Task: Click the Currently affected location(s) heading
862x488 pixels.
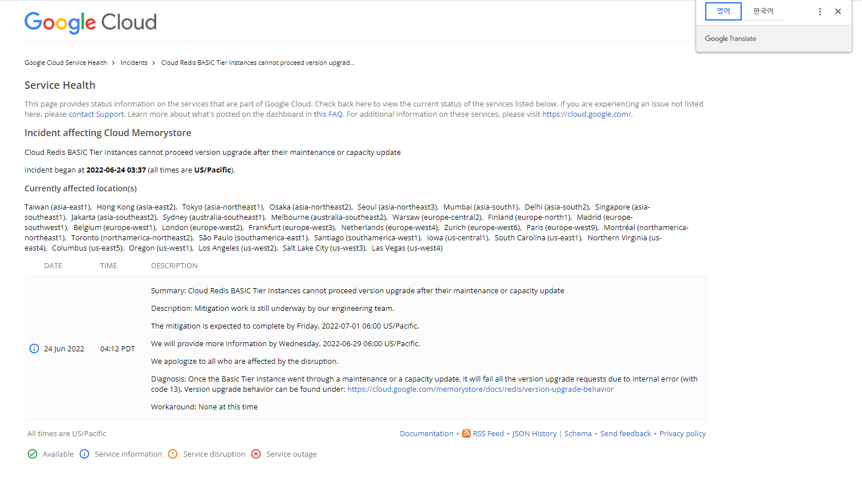Action: pyautogui.click(x=80, y=188)
